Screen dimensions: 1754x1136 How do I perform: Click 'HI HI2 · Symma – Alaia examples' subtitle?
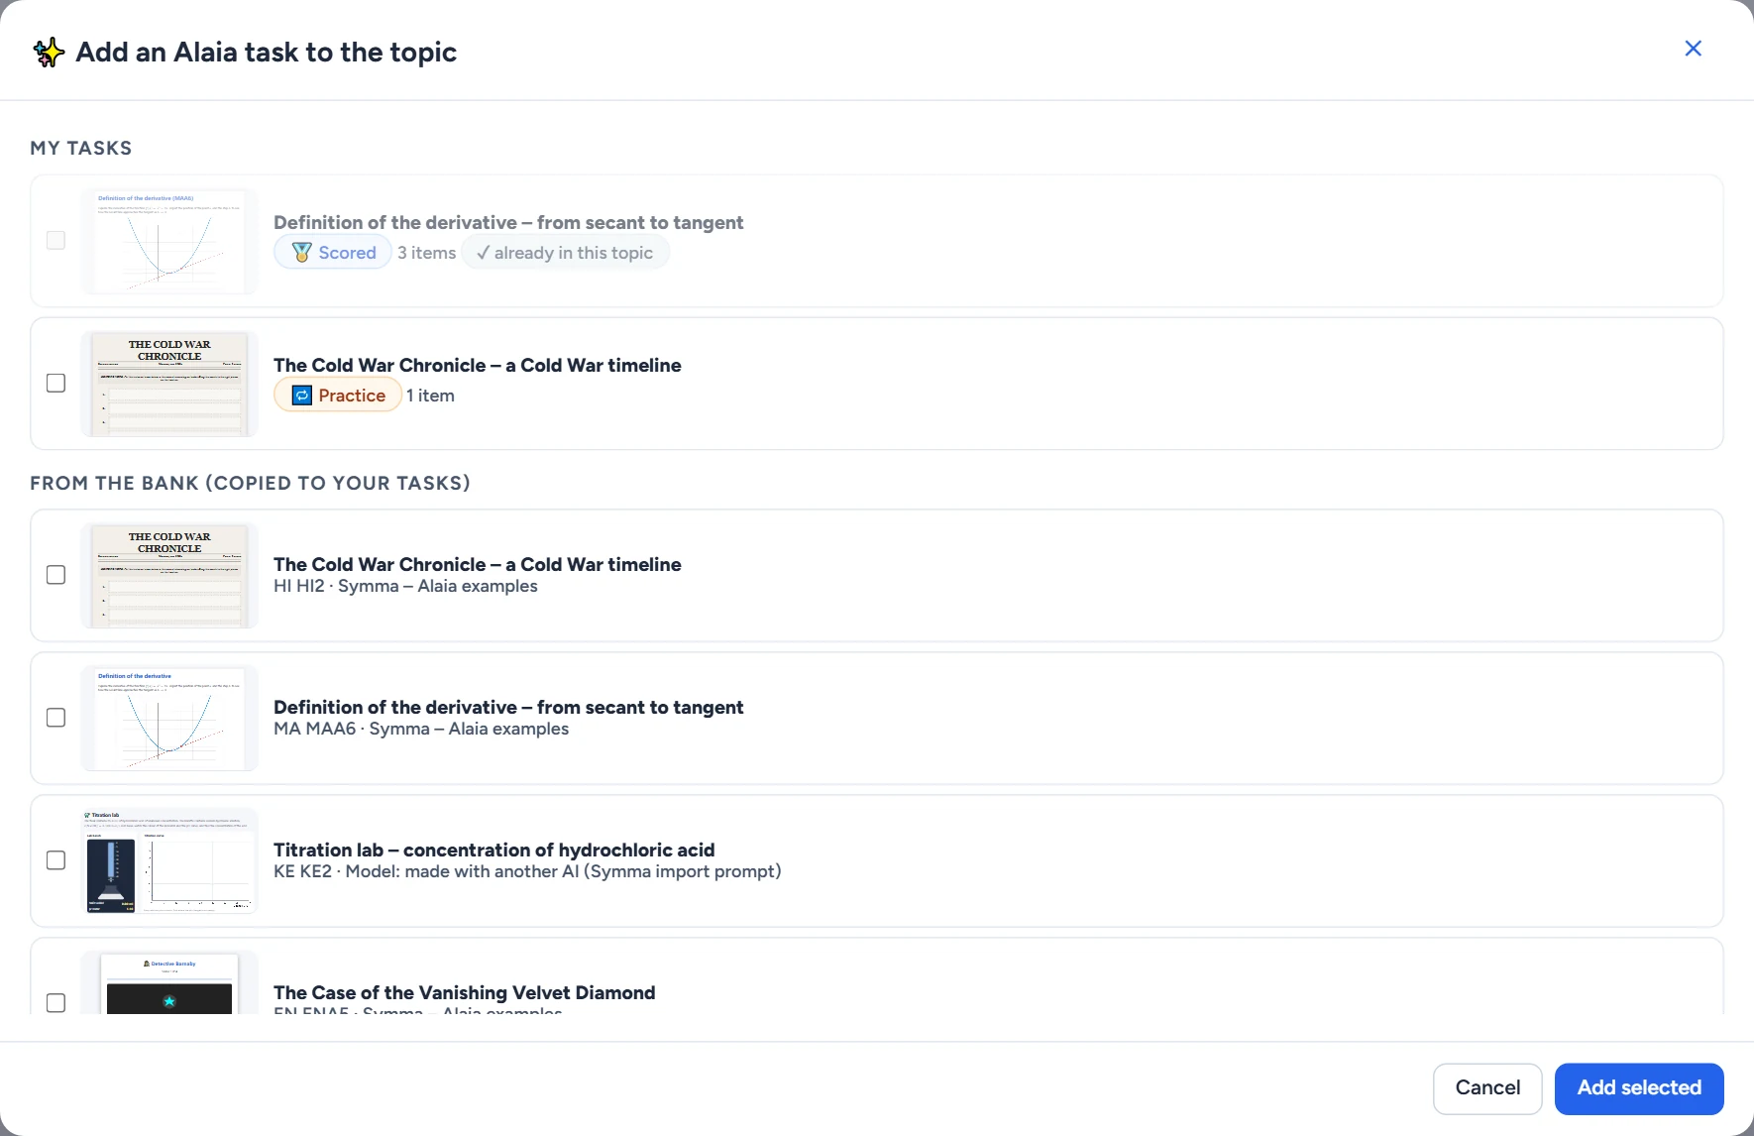coord(405,586)
